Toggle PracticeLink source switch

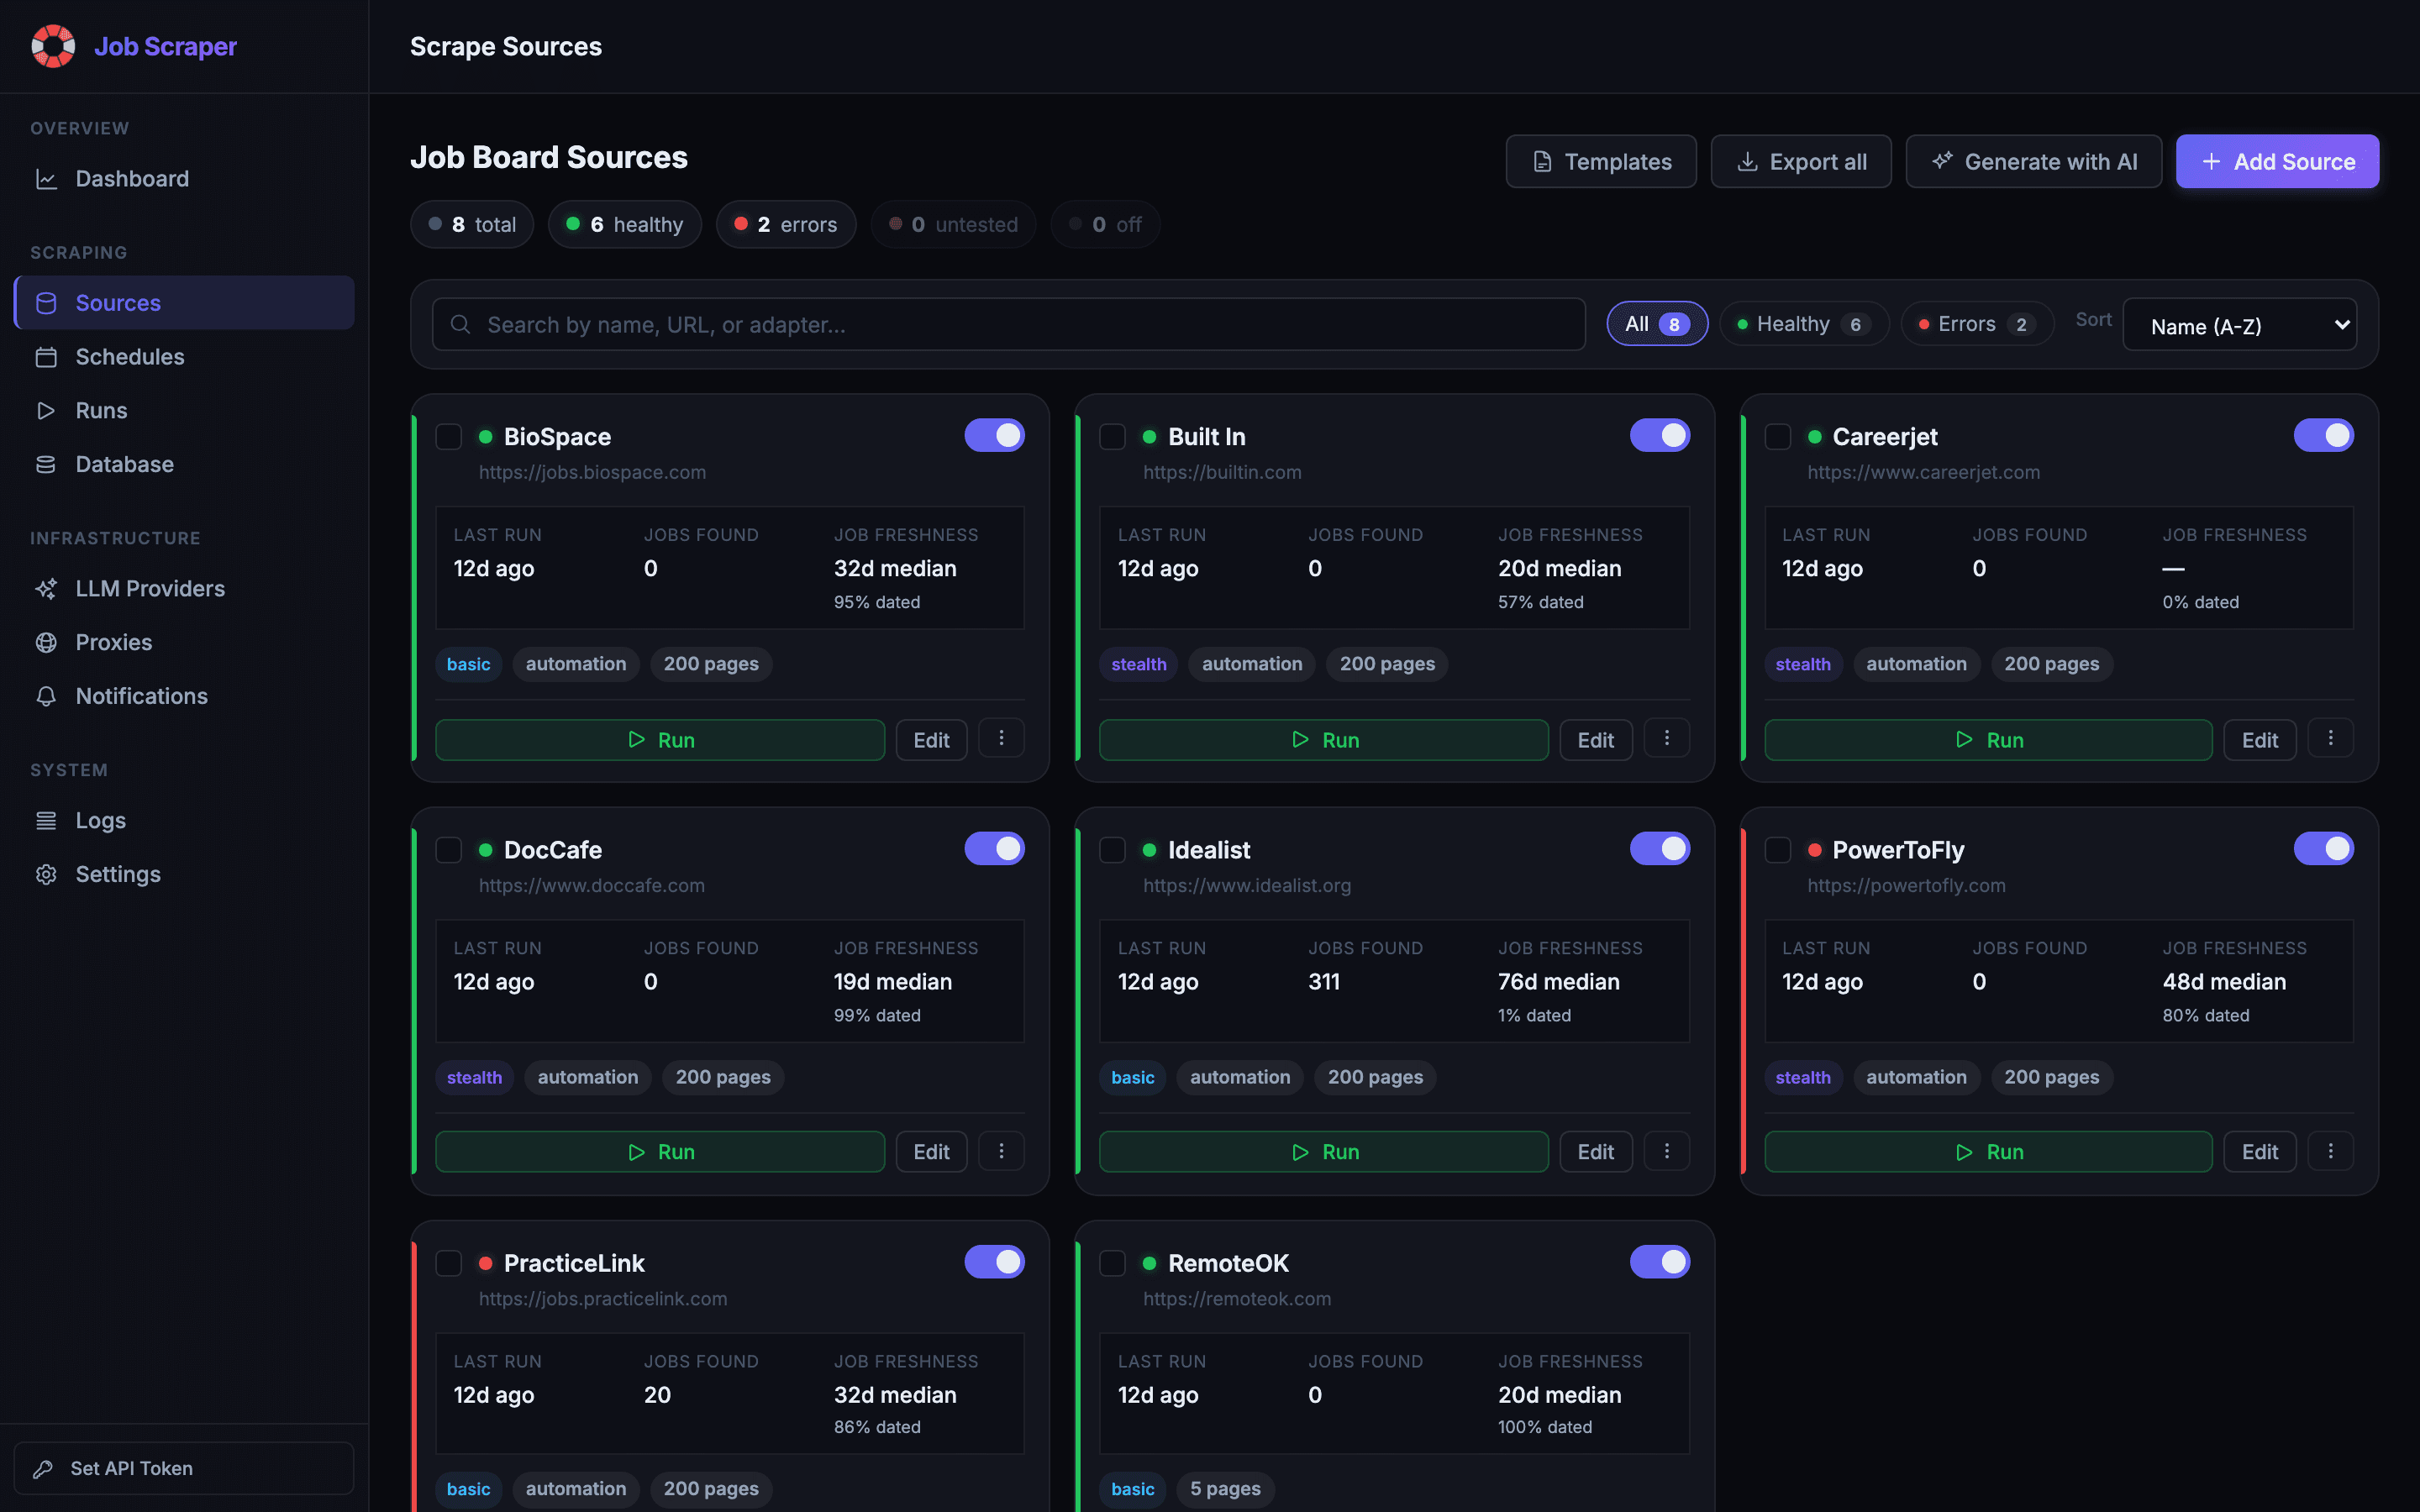tap(995, 1262)
